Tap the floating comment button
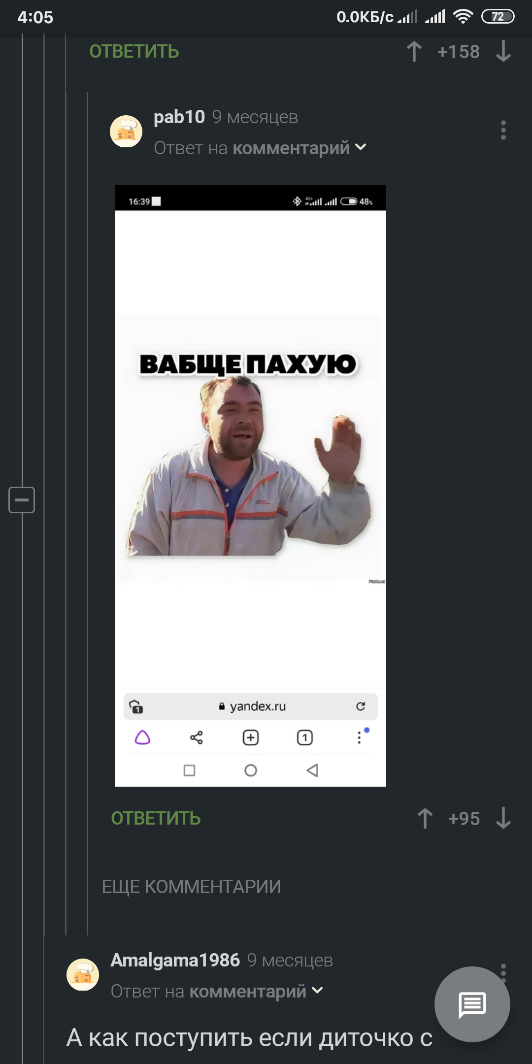This screenshot has width=532, height=1064. click(x=472, y=1004)
